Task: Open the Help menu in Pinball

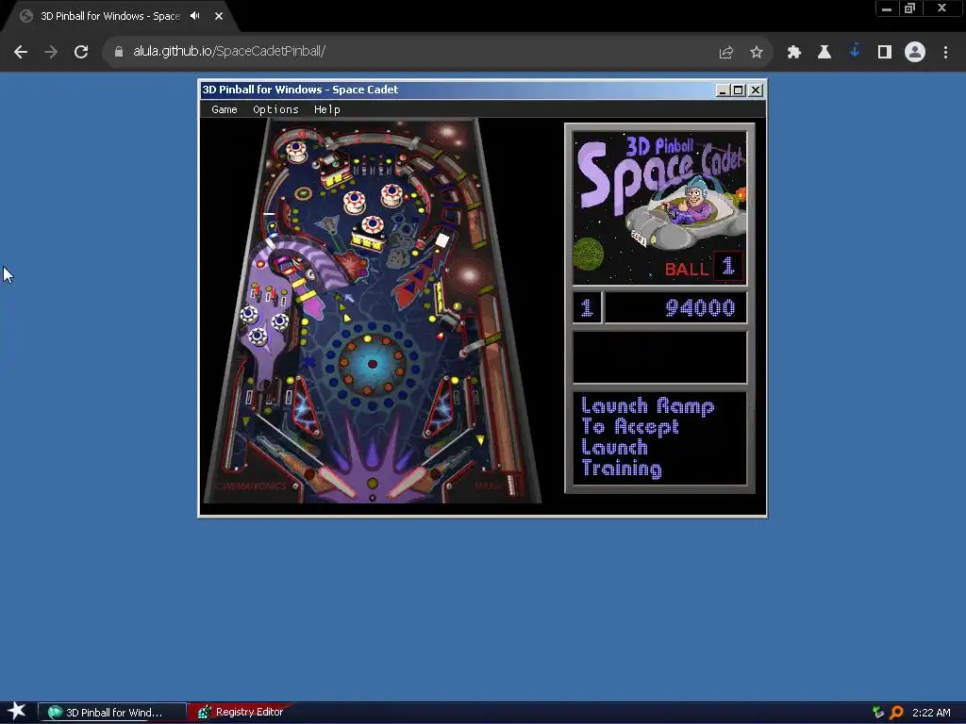Action: [x=326, y=109]
